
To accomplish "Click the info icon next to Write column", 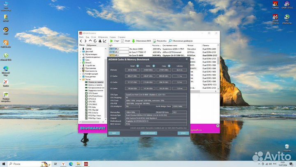I will click(153, 66).
